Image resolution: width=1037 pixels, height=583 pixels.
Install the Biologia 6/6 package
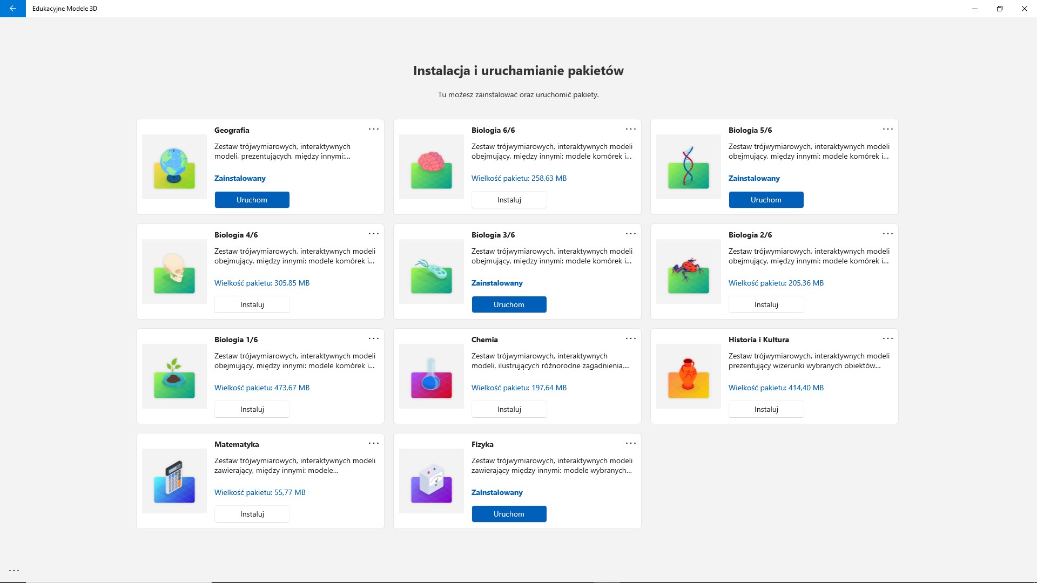(x=509, y=200)
